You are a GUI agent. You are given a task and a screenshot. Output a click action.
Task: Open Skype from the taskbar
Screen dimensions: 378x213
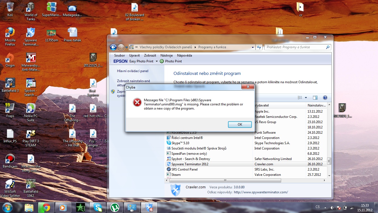pyautogui.click(x=98, y=207)
